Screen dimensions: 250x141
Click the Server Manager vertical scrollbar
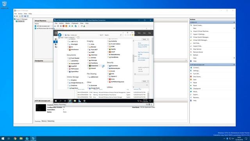[152, 46]
